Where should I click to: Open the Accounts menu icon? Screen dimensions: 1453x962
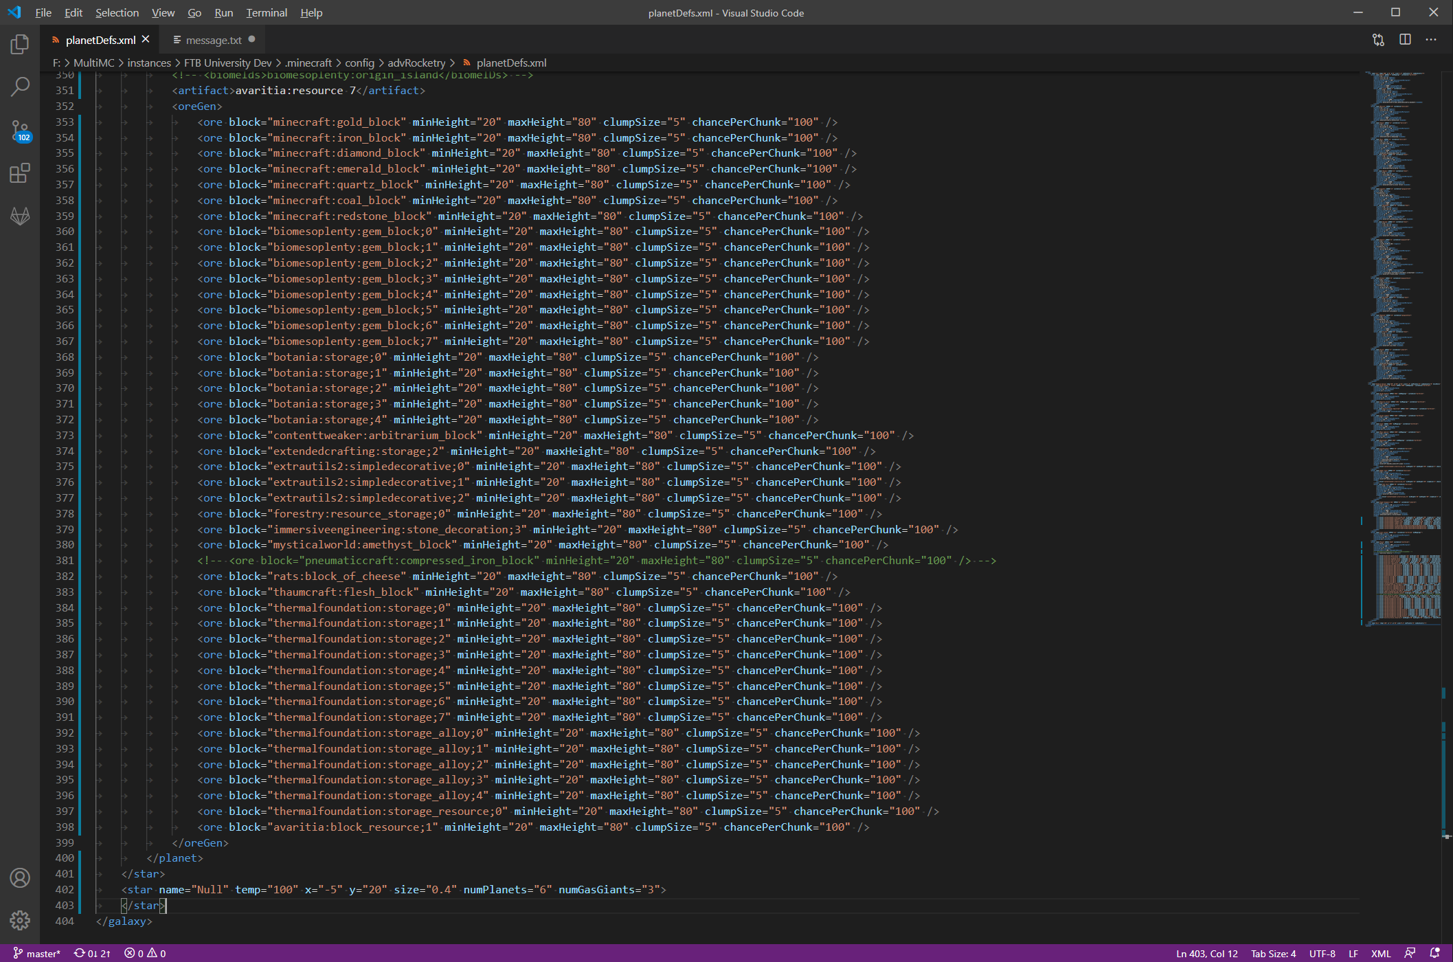click(x=20, y=877)
